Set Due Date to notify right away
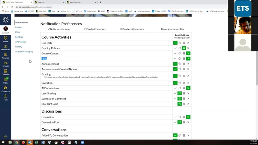The width and height of the screenshot is (258, 145). click(x=175, y=43)
